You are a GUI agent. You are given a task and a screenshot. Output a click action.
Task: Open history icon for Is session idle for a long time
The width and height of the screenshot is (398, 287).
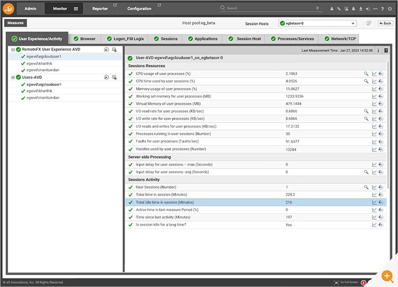[x=380, y=225]
